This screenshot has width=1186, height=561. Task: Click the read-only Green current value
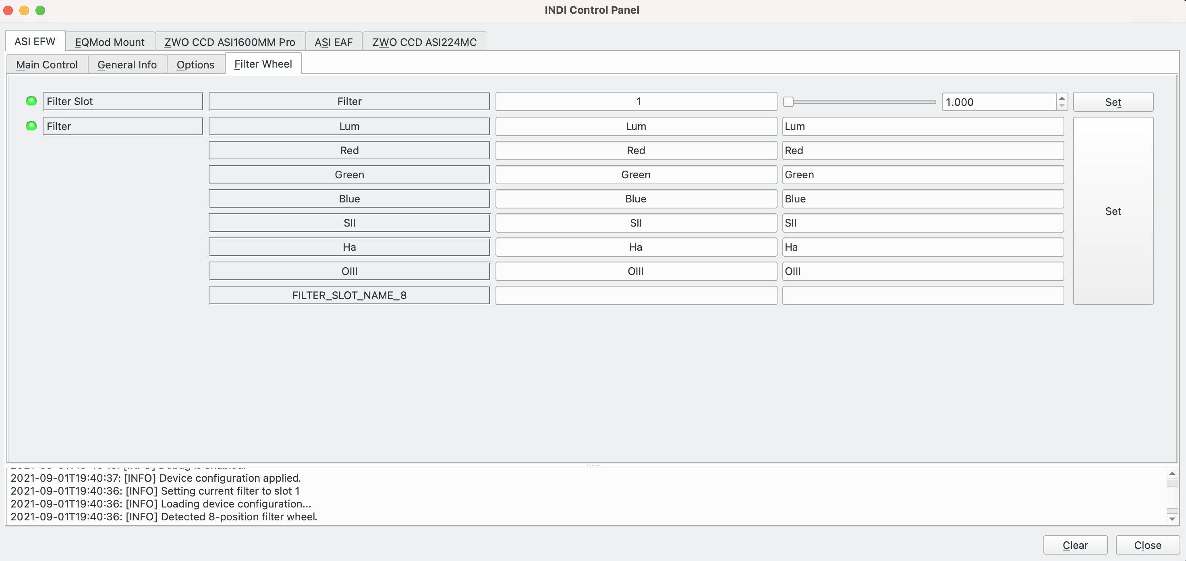tap(636, 174)
